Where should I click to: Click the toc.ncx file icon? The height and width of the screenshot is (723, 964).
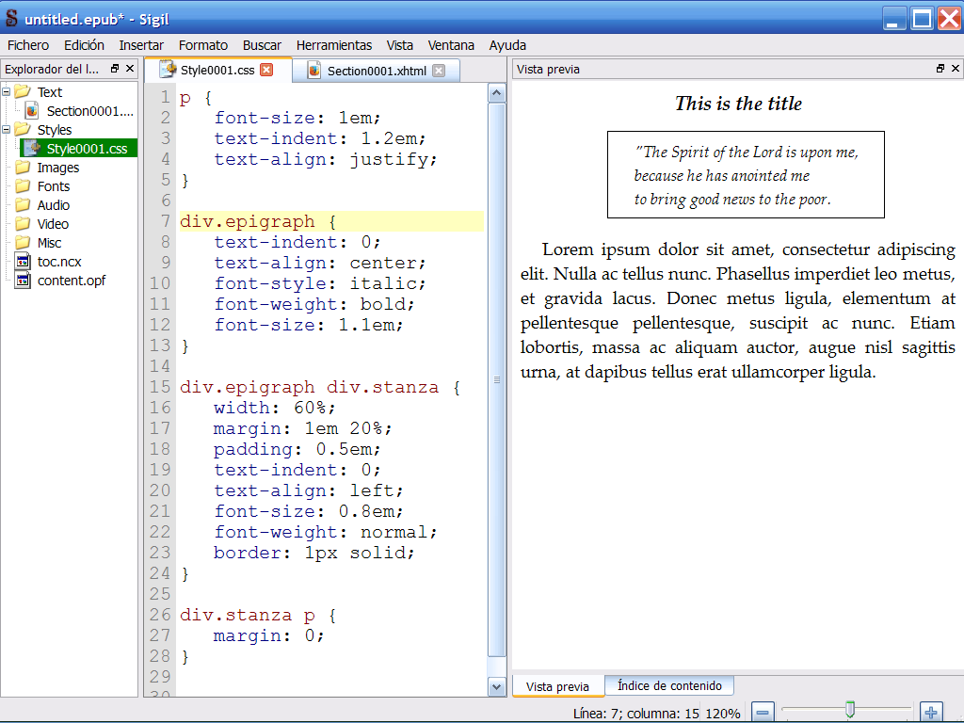pos(23,262)
